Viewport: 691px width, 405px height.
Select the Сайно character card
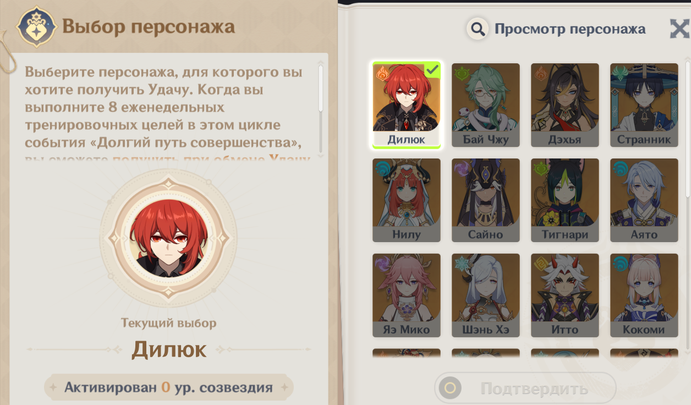point(486,200)
